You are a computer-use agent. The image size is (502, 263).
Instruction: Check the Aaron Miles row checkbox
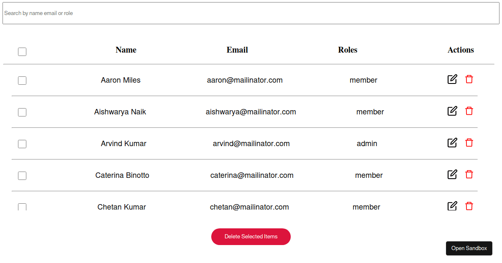click(22, 81)
